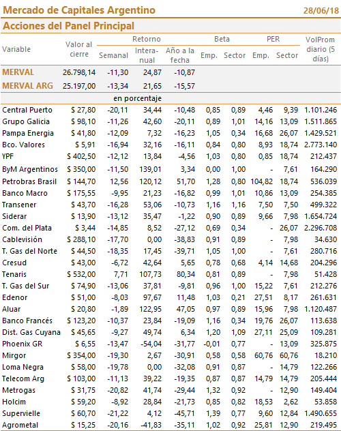Click the Interanual column header
The width and height of the screenshot is (341, 431).
(147, 55)
